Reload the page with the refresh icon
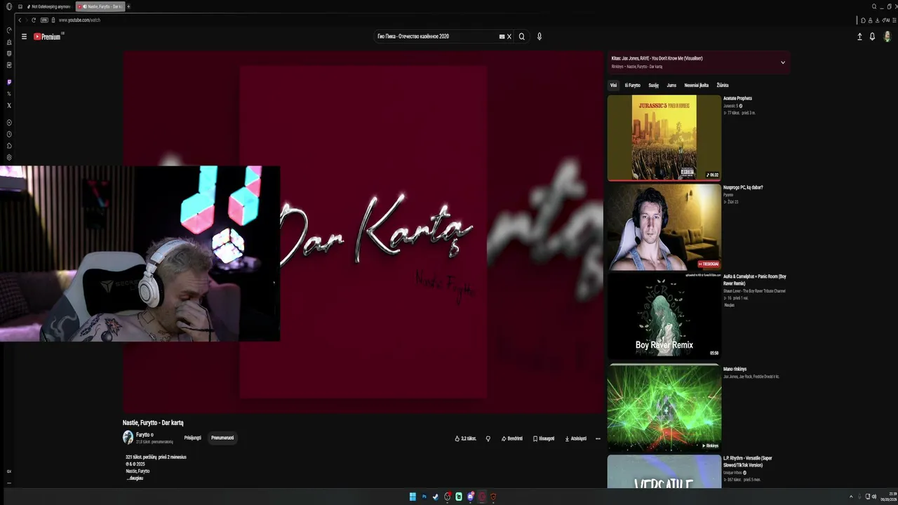 pyautogui.click(x=33, y=20)
